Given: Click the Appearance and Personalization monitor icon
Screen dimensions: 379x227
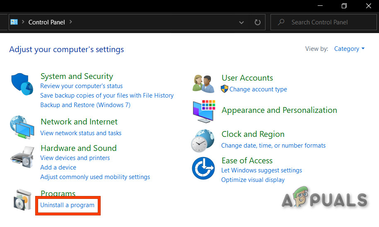Looking at the screenshot, I should pyautogui.click(x=203, y=111).
